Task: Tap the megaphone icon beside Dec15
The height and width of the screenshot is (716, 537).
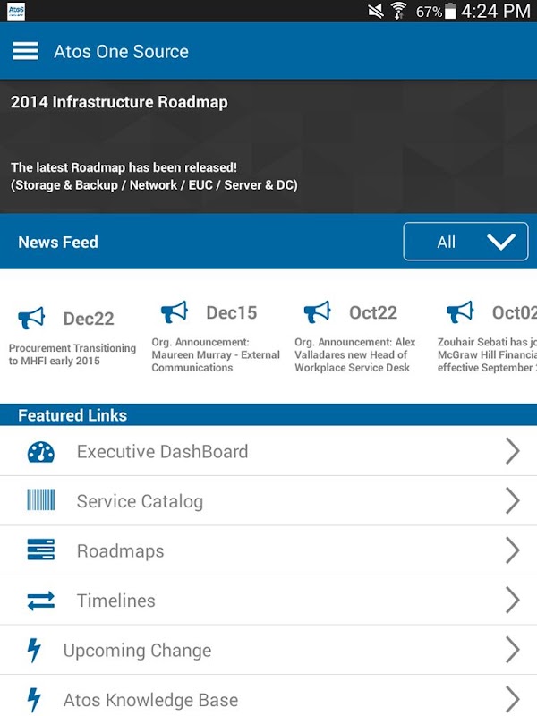Action: tap(175, 311)
